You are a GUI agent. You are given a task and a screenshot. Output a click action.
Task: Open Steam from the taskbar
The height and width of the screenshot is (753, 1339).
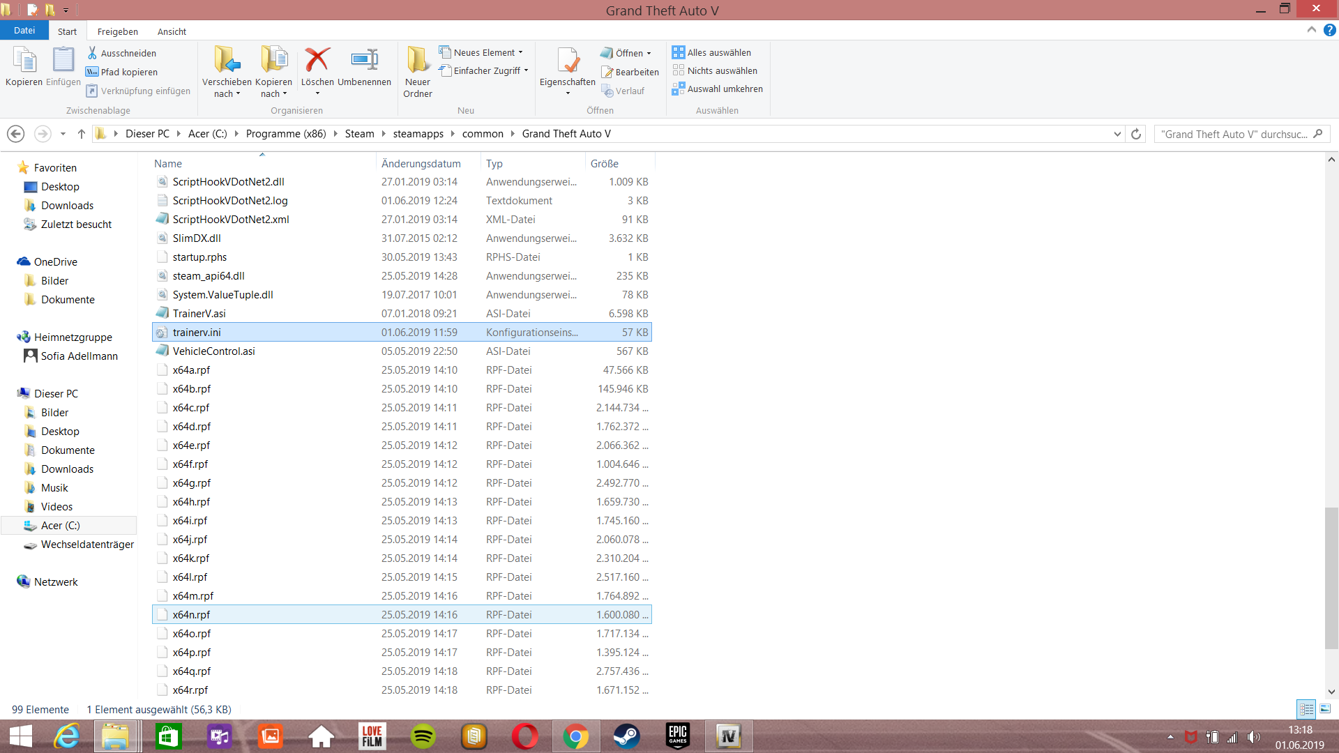[626, 736]
